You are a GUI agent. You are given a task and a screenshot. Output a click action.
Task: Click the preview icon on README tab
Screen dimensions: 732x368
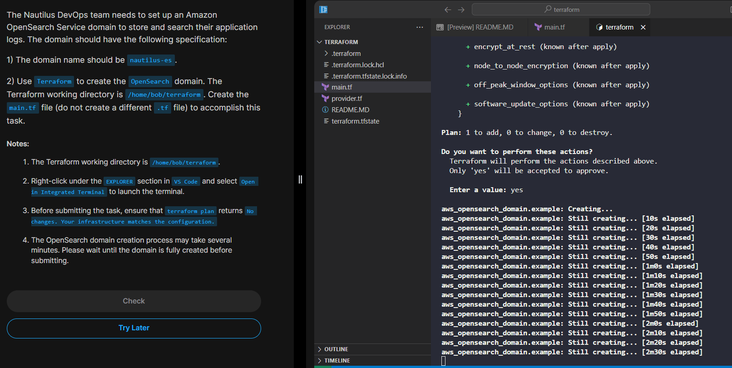click(440, 27)
